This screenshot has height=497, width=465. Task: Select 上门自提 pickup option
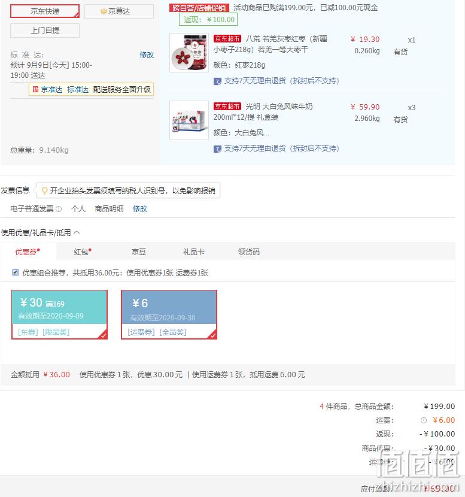(x=45, y=31)
